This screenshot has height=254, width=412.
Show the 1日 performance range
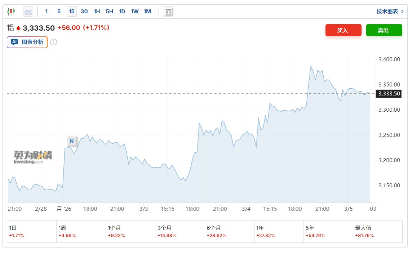click(32, 231)
